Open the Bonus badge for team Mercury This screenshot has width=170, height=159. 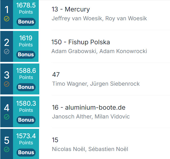[26, 22]
